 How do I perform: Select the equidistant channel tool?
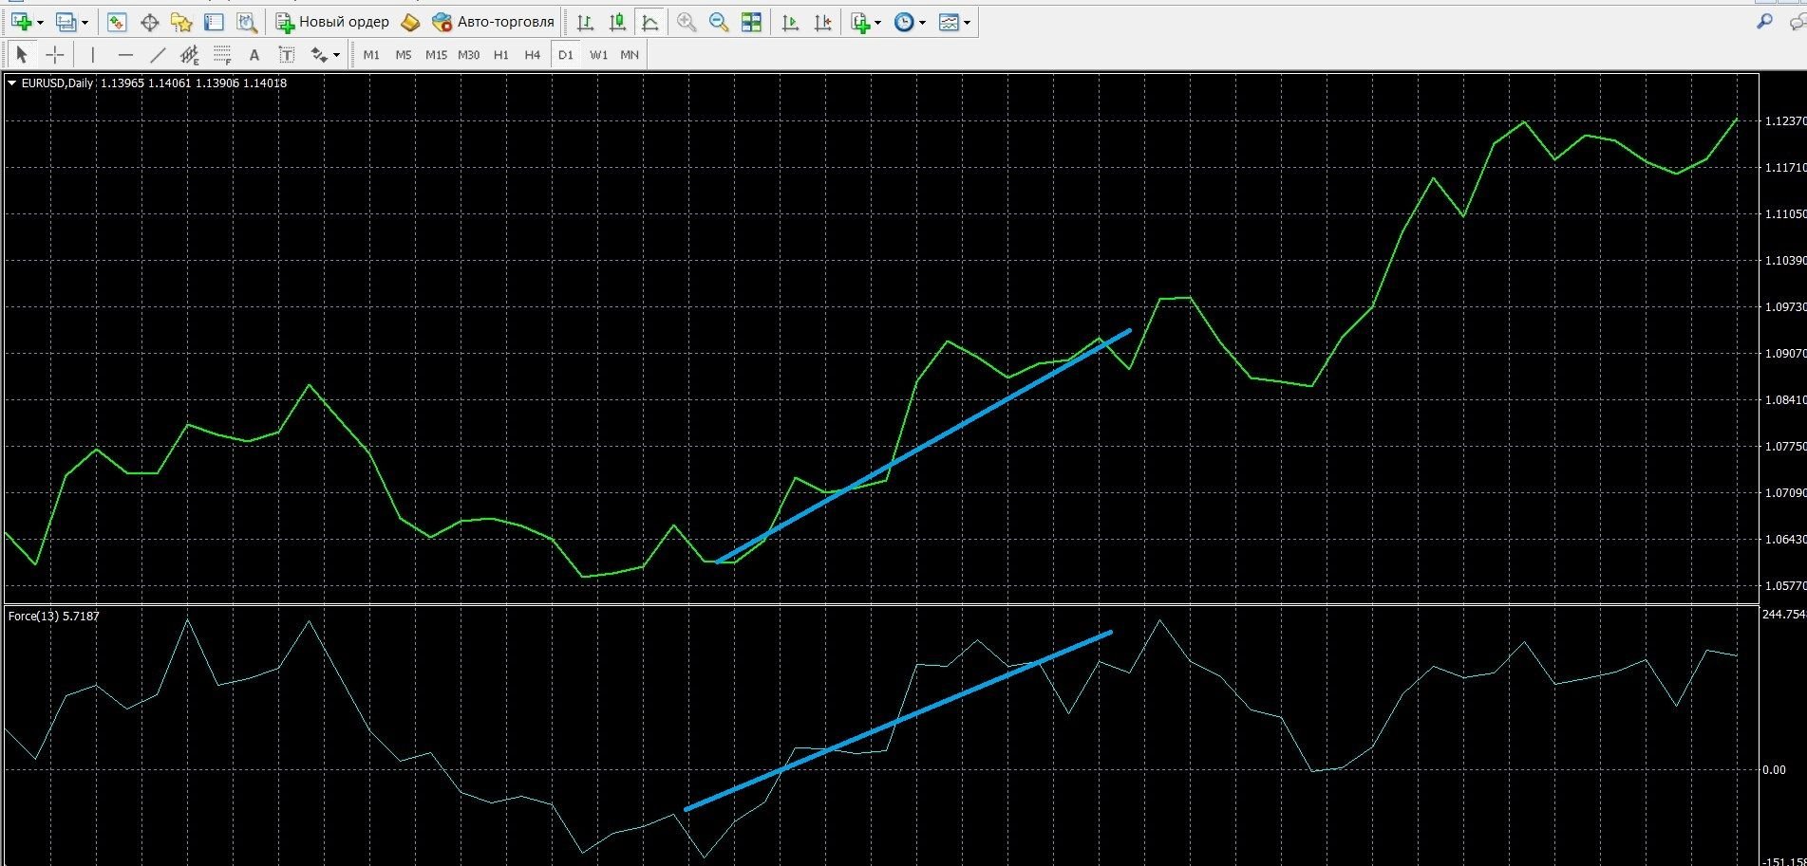pyautogui.click(x=190, y=55)
